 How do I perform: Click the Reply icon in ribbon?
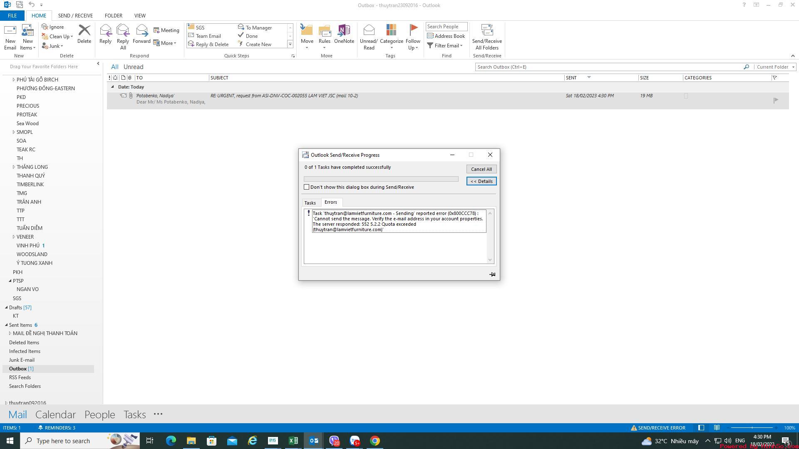click(105, 33)
